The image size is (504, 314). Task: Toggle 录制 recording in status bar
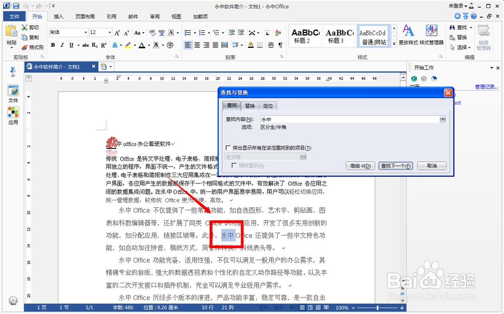click(x=264, y=307)
